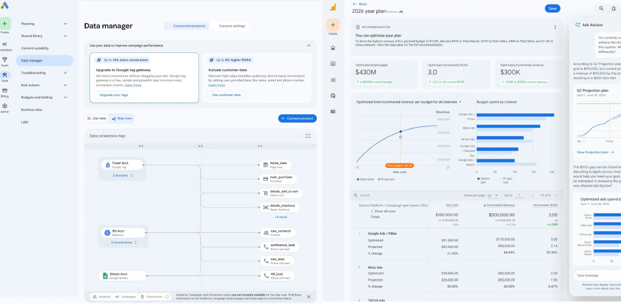The height and width of the screenshot is (304, 621).
Task: Toggle Campaigns status chip
Action: tap(125, 297)
